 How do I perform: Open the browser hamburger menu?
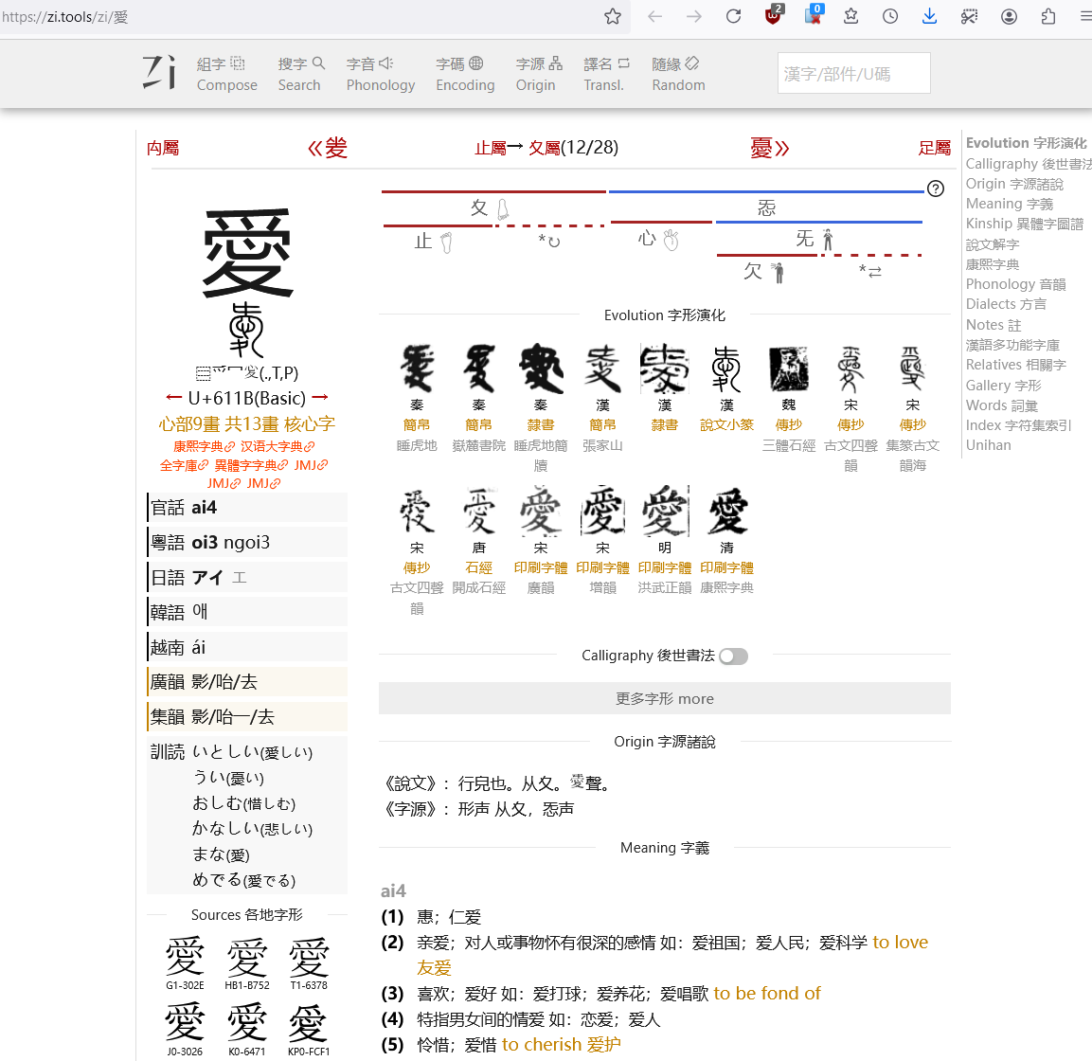1084,16
